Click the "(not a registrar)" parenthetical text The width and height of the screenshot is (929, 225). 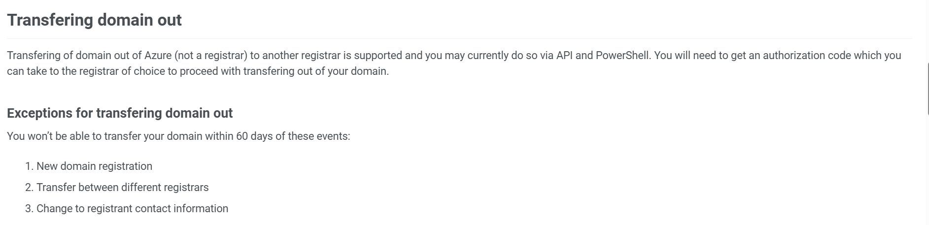point(210,56)
